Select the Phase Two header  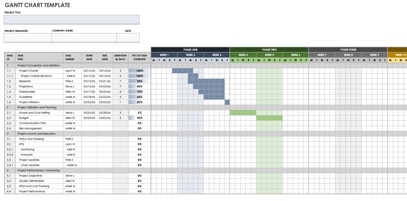269,50
